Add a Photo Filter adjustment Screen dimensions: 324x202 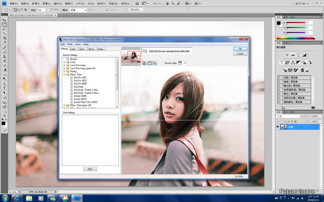coord(304,62)
